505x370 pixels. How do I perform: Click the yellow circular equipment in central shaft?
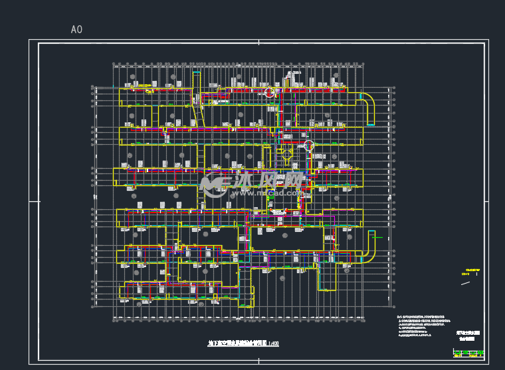[287, 153]
